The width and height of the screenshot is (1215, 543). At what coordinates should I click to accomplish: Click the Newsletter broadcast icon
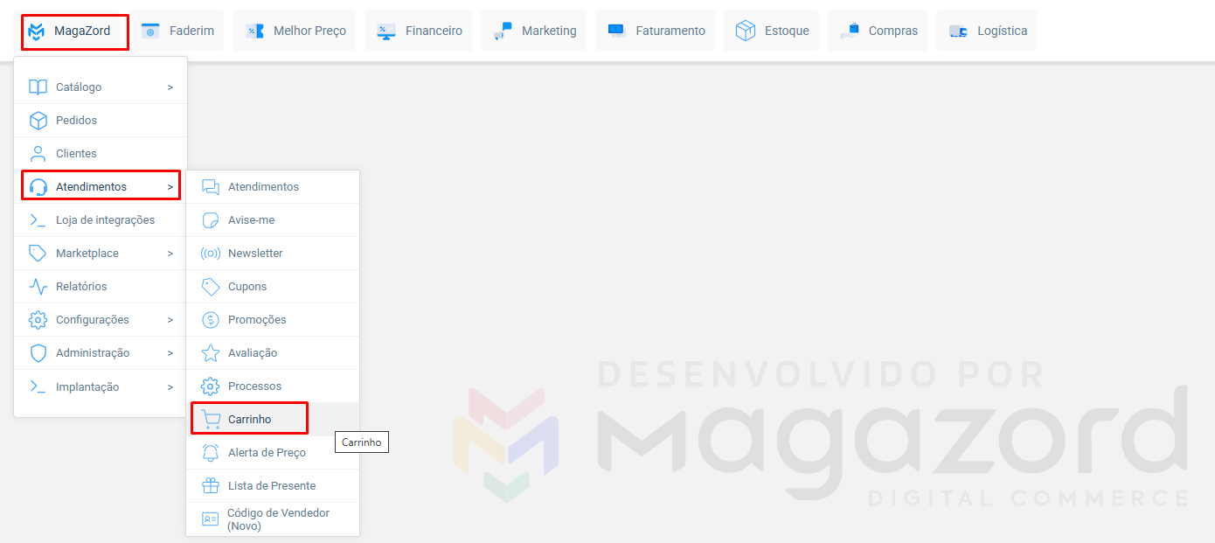[211, 254]
